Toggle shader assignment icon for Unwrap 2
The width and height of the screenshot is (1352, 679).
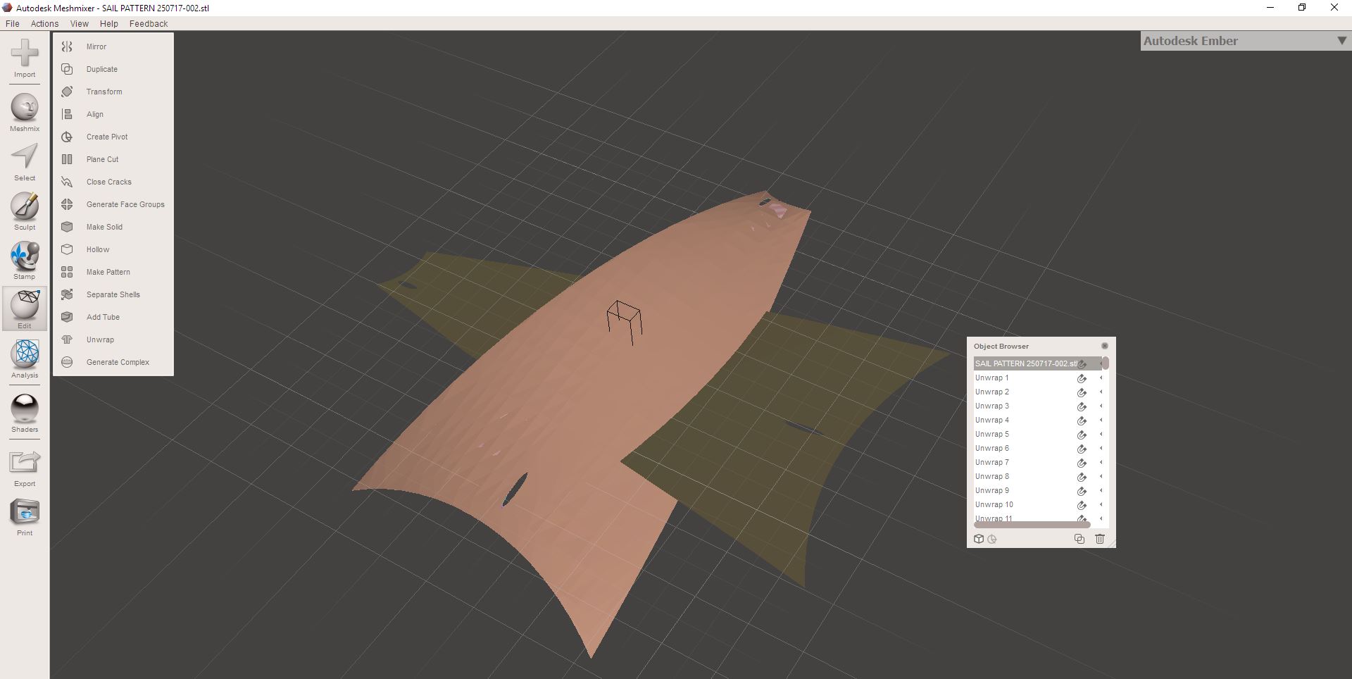point(1082,392)
